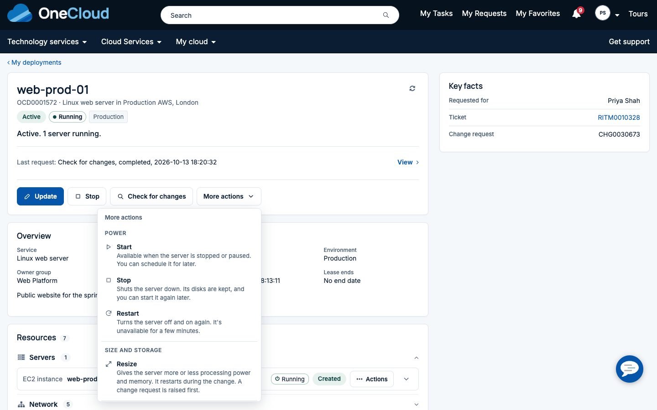Click the blue Update button

pos(40,196)
